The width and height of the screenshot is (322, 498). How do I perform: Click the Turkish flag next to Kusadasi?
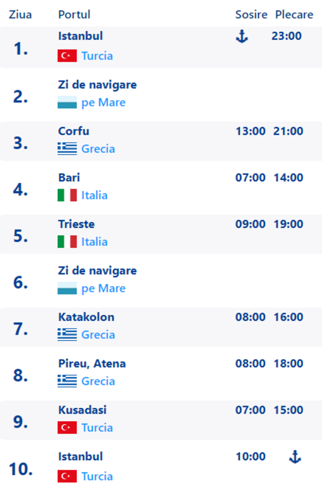coord(67,427)
